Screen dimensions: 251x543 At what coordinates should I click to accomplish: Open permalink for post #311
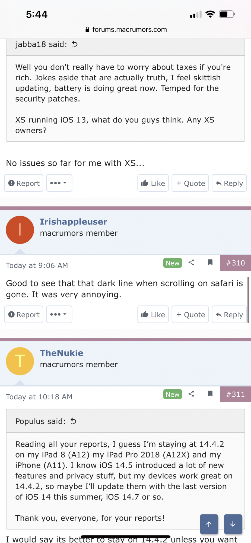[x=235, y=394]
